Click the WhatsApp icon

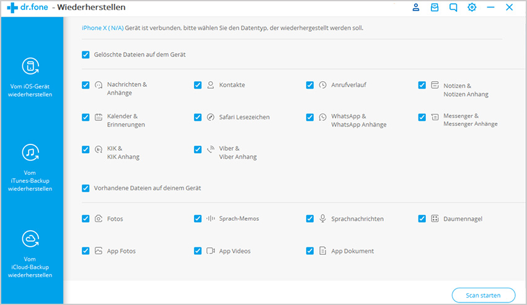click(322, 117)
